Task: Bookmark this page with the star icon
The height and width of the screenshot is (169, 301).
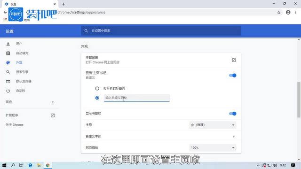Action: pos(279,13)
